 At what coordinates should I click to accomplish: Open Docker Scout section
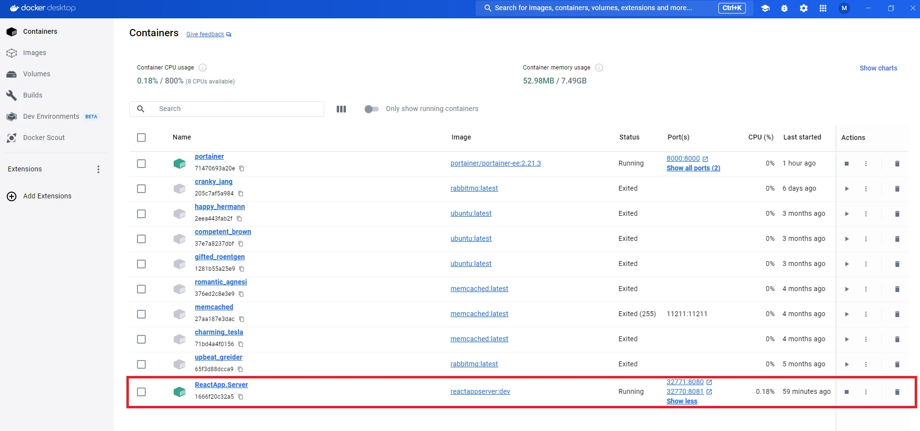click(43, 138)
